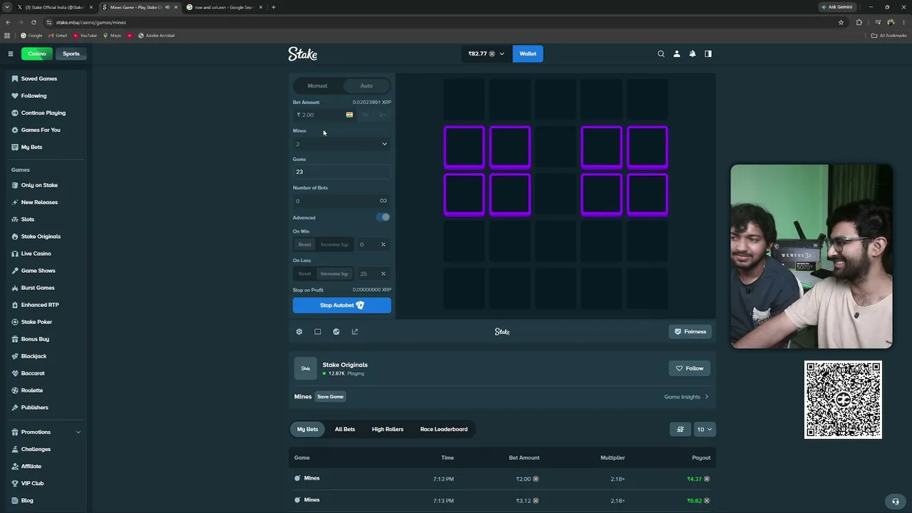Expand Game Insights
Viewport: 912px width, 513px height.
pyautogui.click(x=687, y=397)
